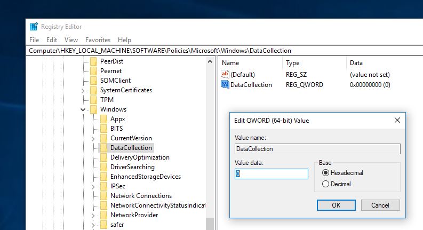This screenshot has width=423, height=230.
Task: Click the tree pane vertical scrollbar thumb
Action: pyautogui.click(x=210, y=224)
